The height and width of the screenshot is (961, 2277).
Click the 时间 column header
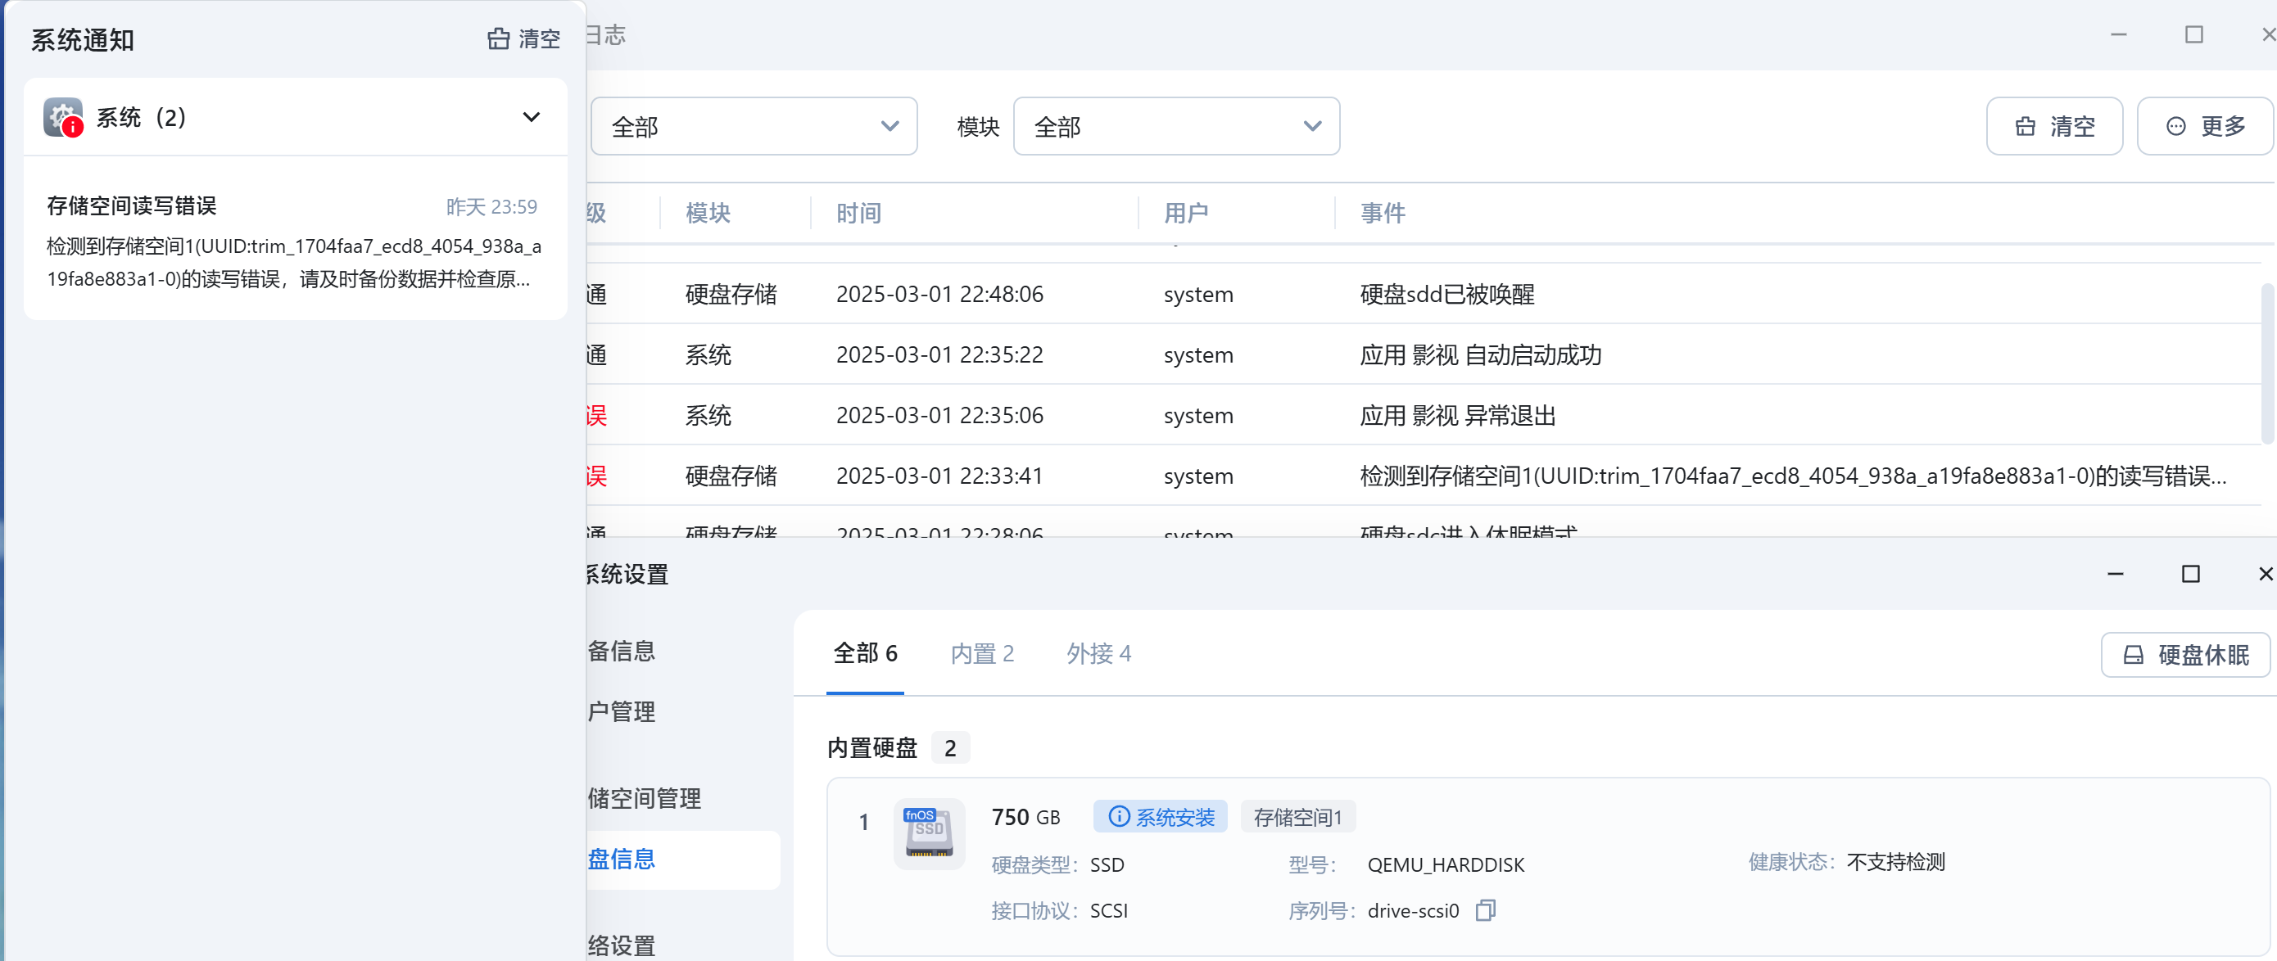[x=858, y=213]
